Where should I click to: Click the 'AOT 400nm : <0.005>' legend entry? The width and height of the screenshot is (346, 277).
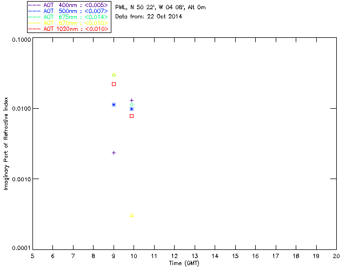pos(69,5)
